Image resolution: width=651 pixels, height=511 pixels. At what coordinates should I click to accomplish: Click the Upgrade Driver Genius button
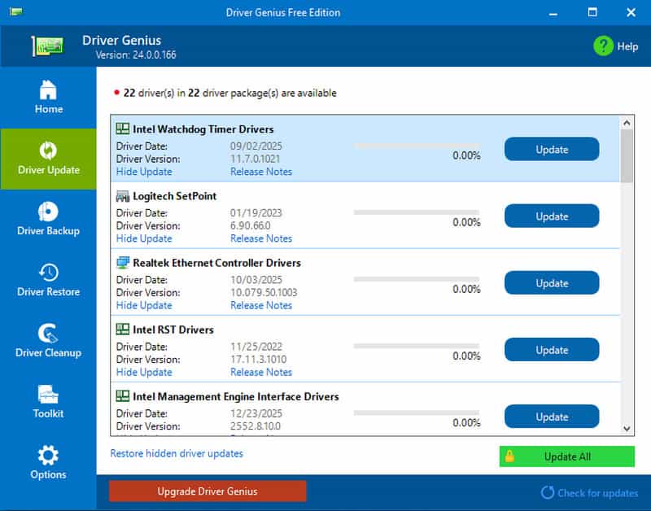(x=208, y=491)
